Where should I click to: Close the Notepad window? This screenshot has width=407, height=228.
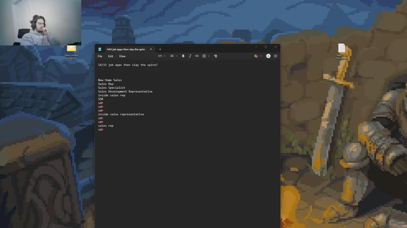click(x=275, y=47)
